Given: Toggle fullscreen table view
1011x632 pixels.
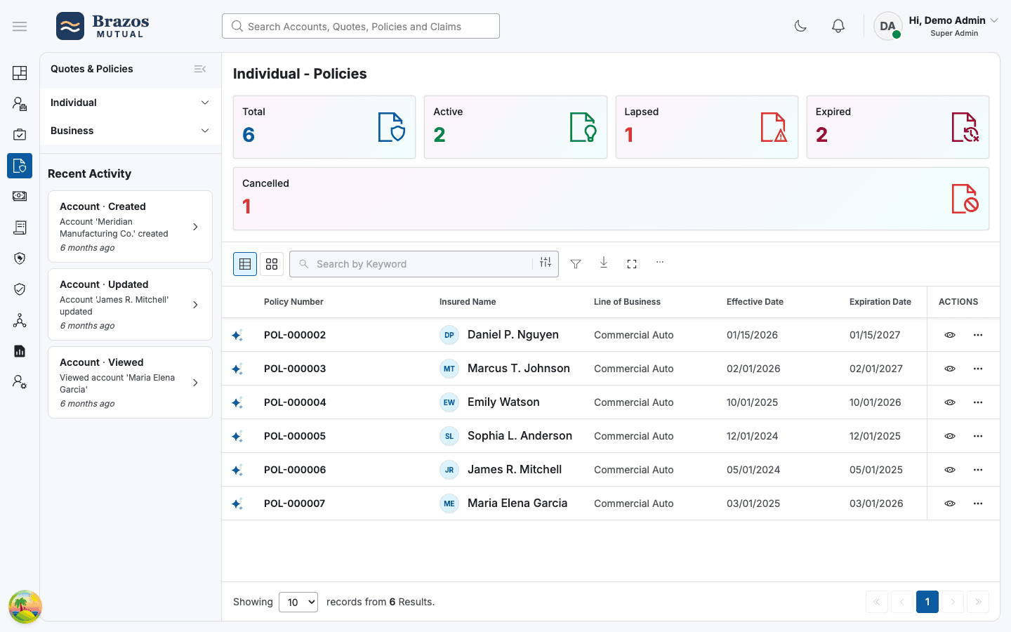Looking at the screenshot, I should [x=632, y=264].
